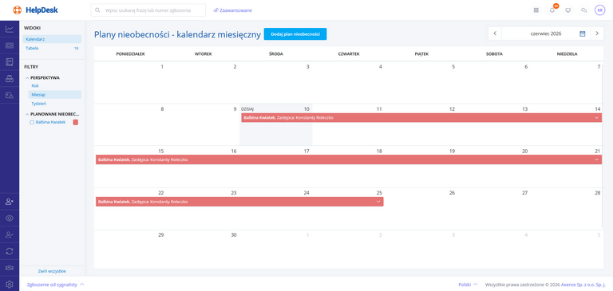The width and height of the screenshot is (613, 291).
Task: Go to next month arrow
Action: [597, 33]
